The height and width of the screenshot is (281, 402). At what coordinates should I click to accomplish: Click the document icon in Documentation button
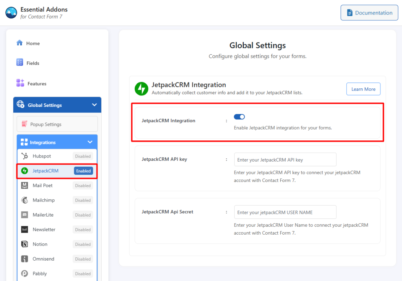(x=350, y=13)
